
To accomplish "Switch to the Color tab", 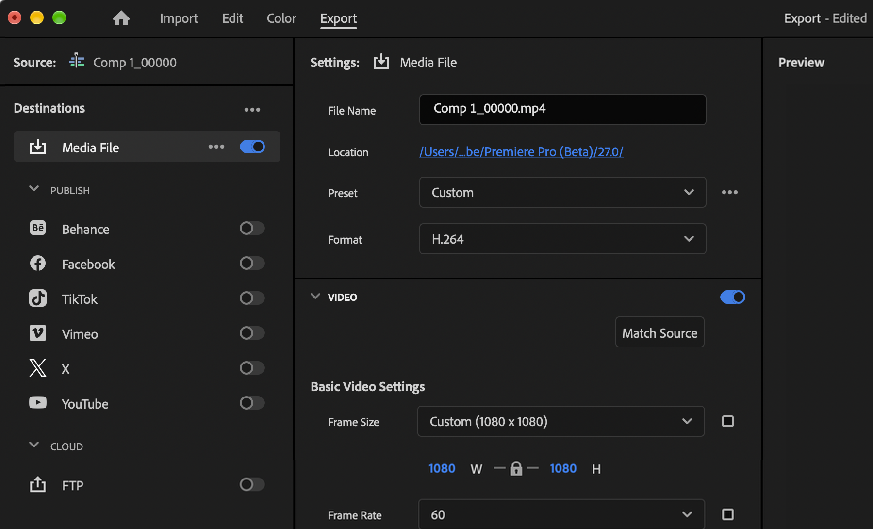I will coord(281,18).
